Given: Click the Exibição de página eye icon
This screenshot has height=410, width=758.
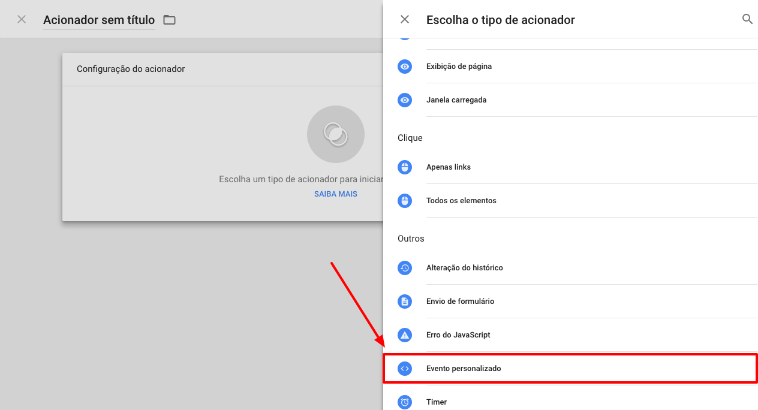Looking at the screenshot, I should [x=405, y=67].
